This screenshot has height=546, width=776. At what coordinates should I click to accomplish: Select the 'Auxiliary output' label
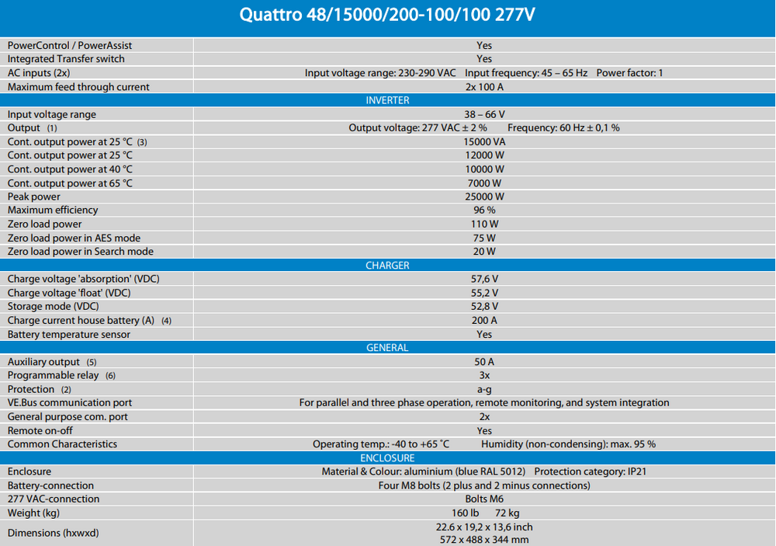pyautogui.click(x=43, y=362)
